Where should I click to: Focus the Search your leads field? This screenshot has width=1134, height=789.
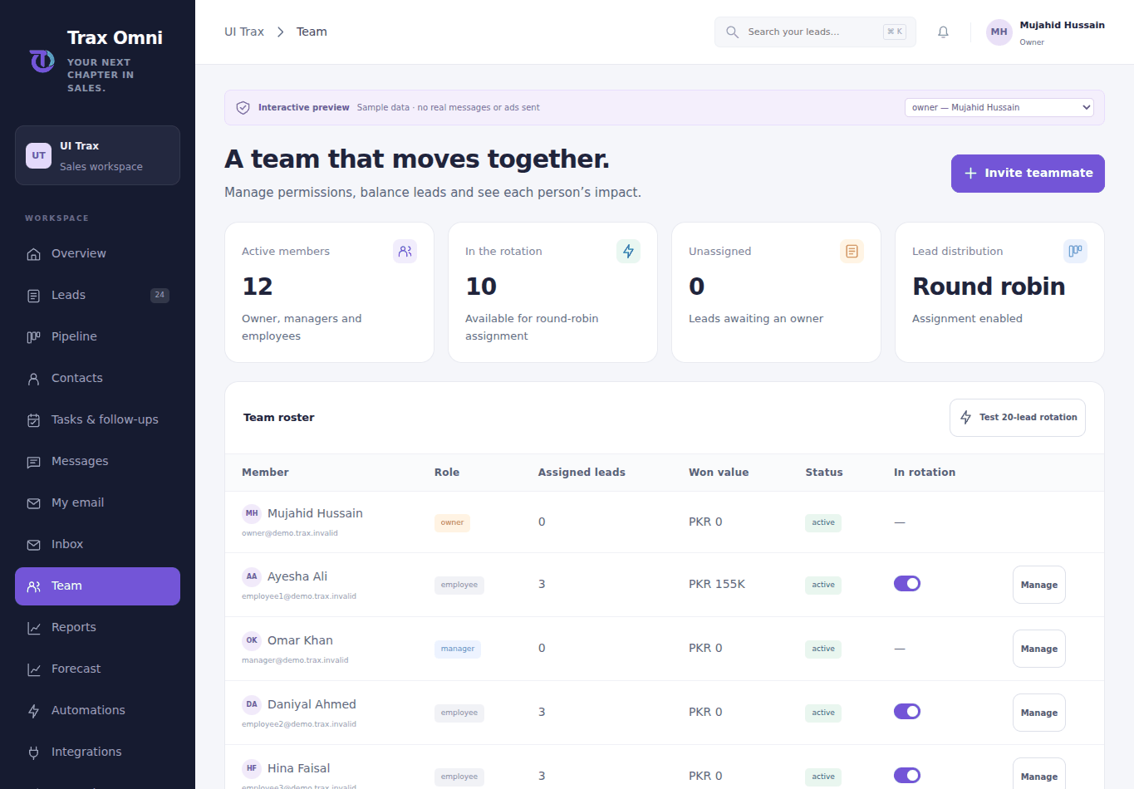coord(815,32)
